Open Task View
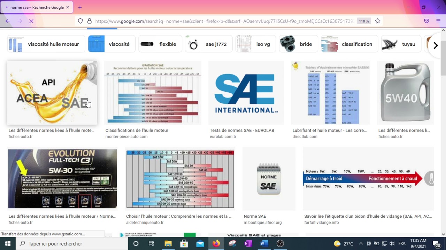 tap(151, 243)
